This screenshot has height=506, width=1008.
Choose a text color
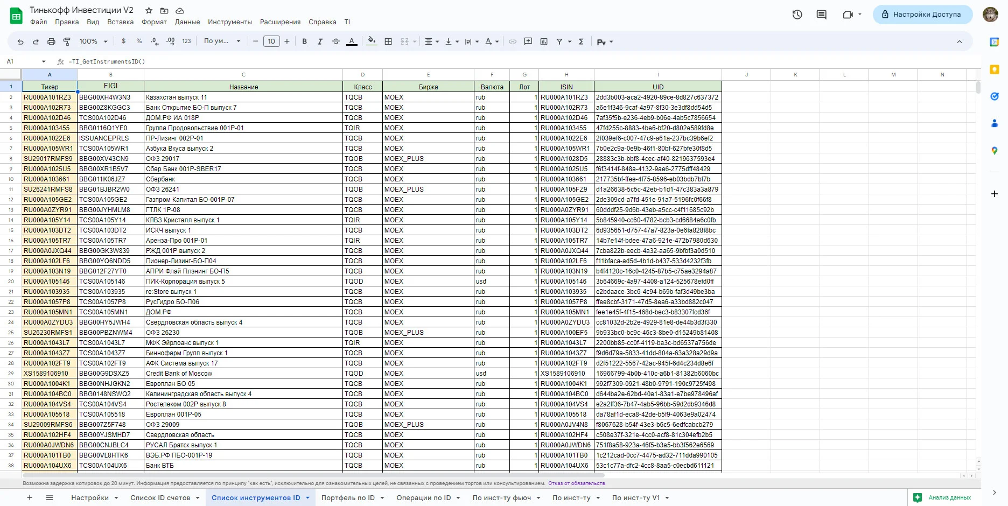[x=352, y=41]
